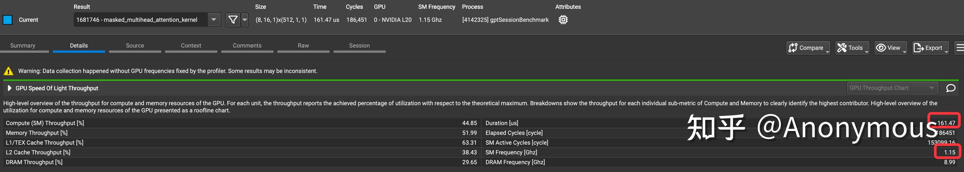Open the Tools wrench menu

(x=851, y=48)
